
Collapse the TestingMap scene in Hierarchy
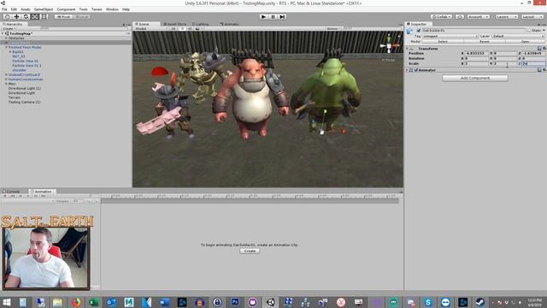point(3,34)
